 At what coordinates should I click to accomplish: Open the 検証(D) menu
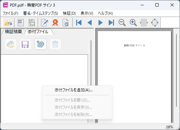click(69, 13)
